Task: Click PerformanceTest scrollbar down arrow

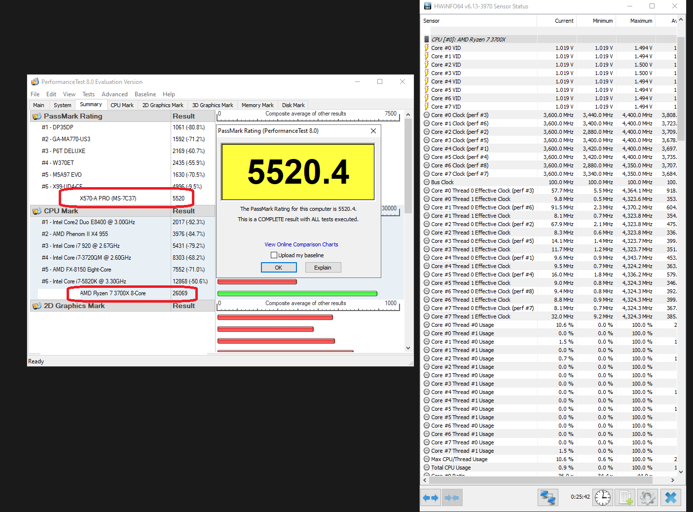Action: pyautogui.click(x=408, y=348)
